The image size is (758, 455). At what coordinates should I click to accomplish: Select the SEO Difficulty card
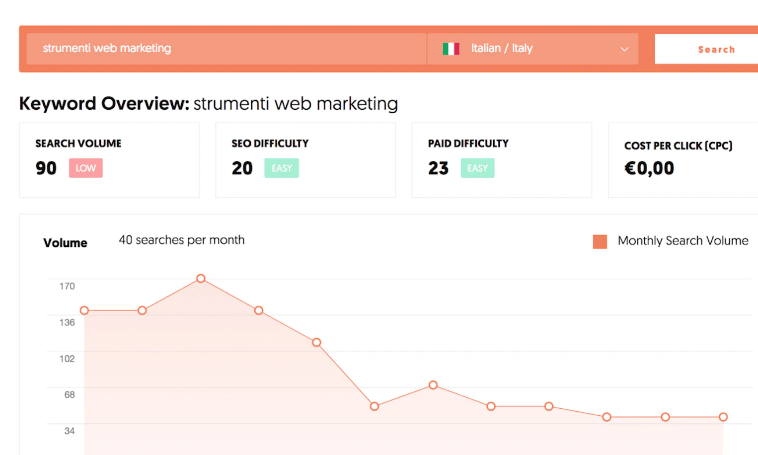305,160
